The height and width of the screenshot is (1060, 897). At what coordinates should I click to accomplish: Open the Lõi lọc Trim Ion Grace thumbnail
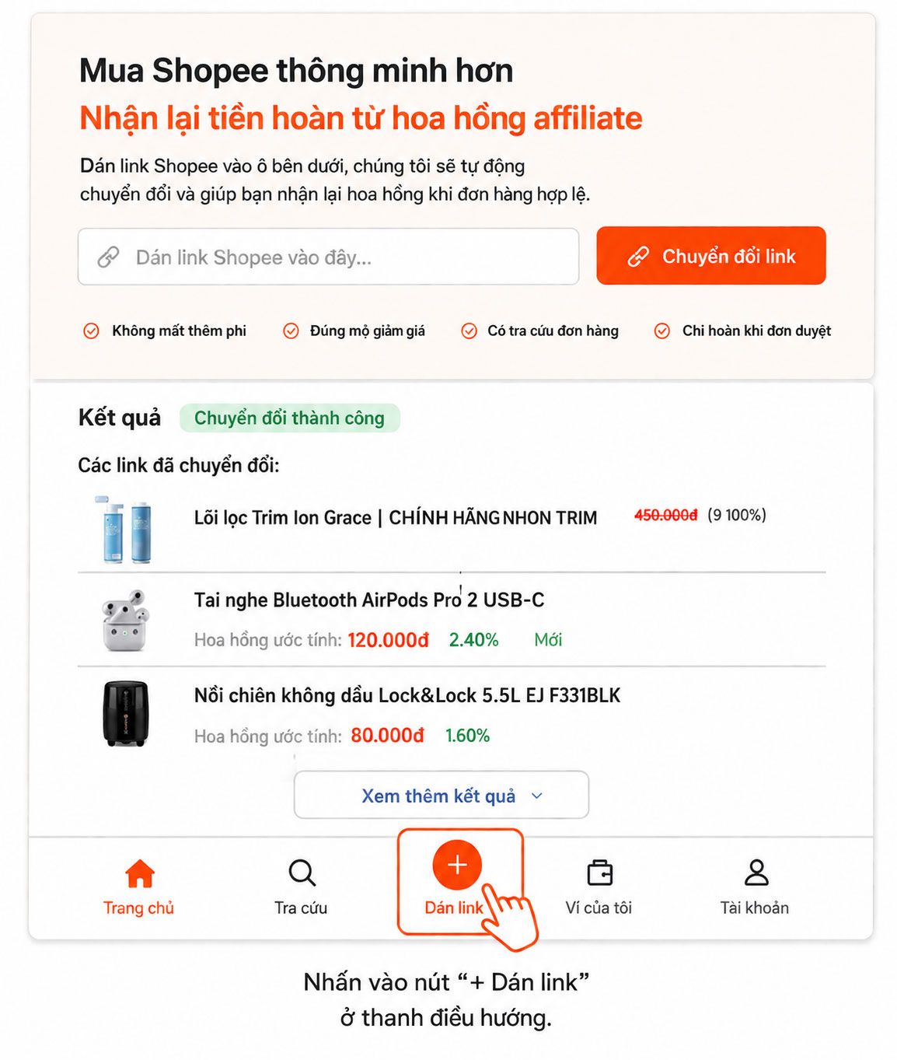click(x=124, y=530)
